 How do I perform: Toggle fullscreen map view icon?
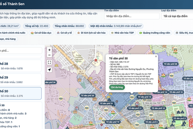(49, 62)
